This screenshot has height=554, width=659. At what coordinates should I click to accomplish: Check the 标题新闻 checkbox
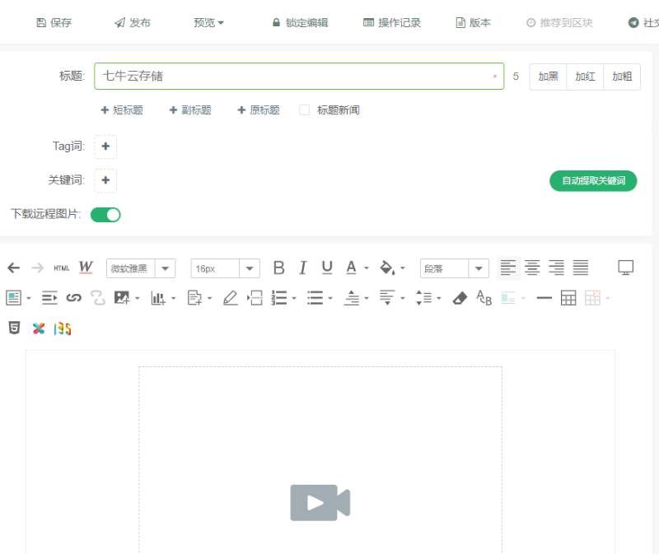[x=303, y=109]
